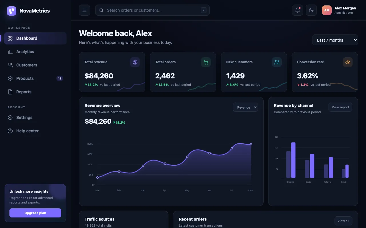This screenshot has width=366, height=228.
Task: Click the cart icon on Total orders
Action: (x=206, y=62)
